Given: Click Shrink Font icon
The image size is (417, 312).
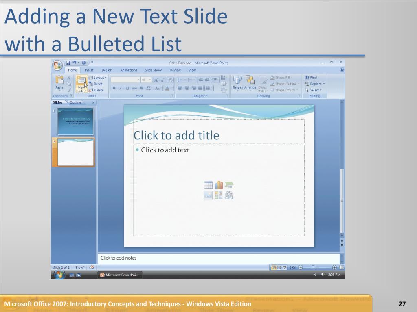Looking at the screenshot, I should tap(162, 80).
